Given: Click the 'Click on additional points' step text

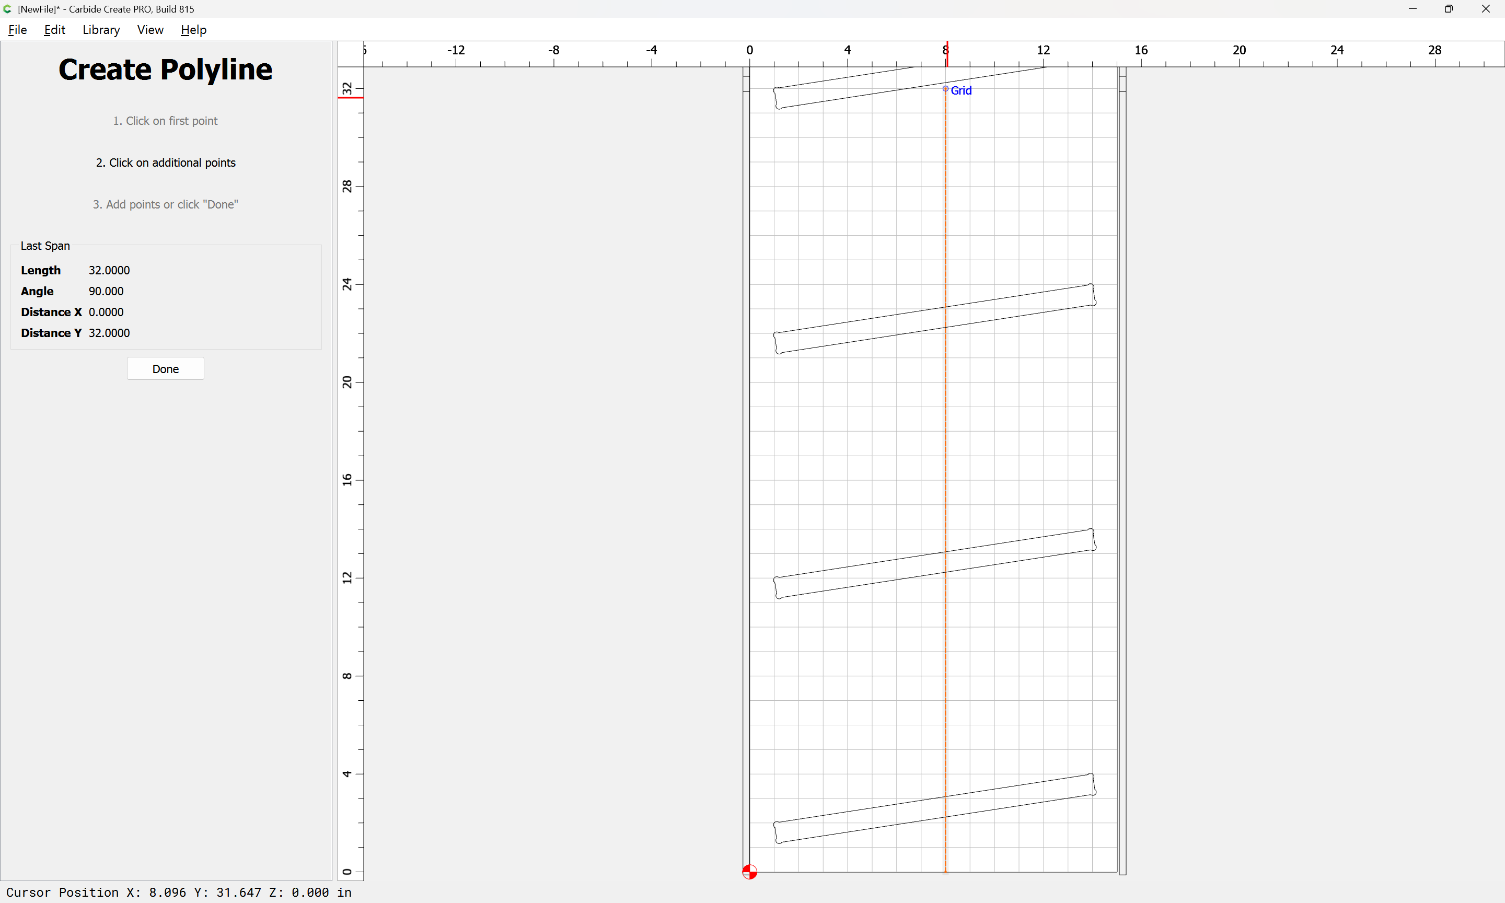Looking at the screenshot, I should point(166,163).
